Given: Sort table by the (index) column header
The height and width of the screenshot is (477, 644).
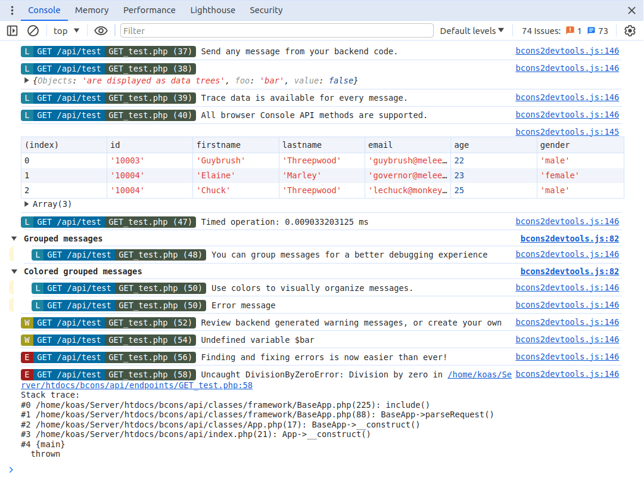Looking at the screenshot, I should click(x=64, y=145).
